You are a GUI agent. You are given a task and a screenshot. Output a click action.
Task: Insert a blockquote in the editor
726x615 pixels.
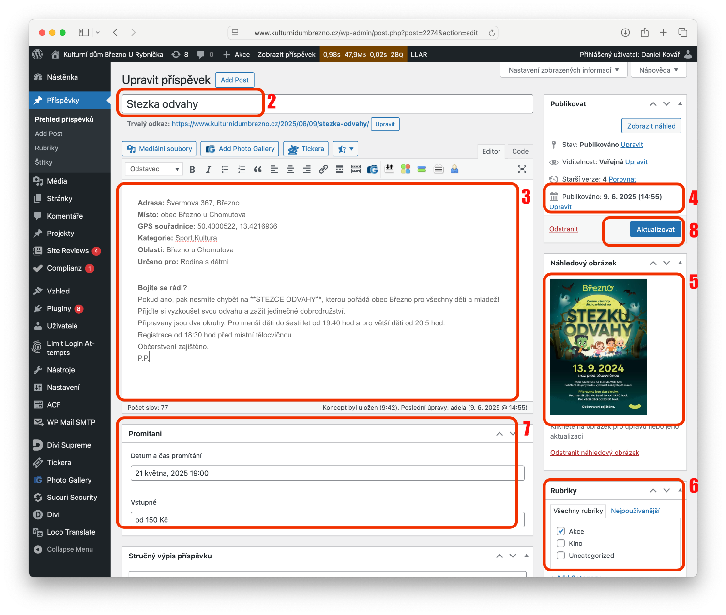point(257,169)
